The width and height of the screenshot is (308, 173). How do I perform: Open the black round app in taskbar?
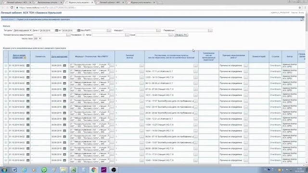pyautogui.click(x=114, y=170)
